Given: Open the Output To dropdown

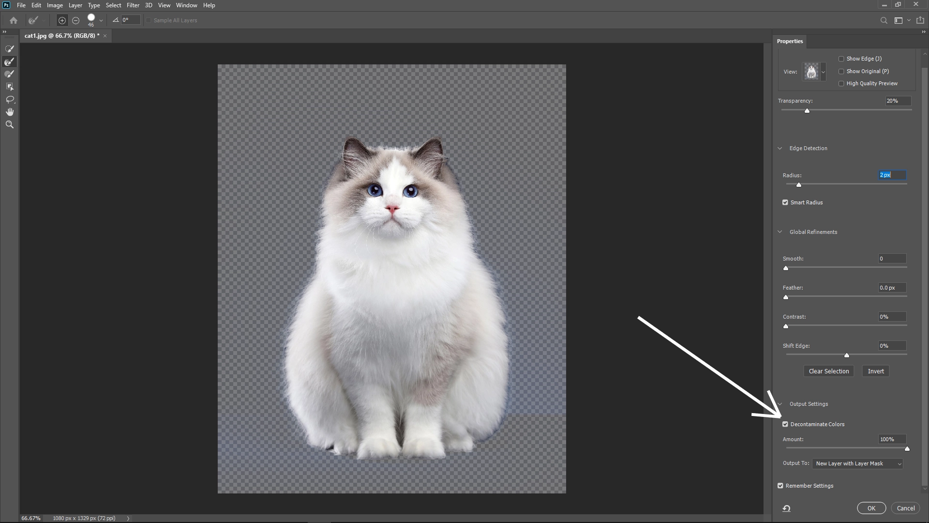Looking at the screenshot, I should tap(856, 463).
